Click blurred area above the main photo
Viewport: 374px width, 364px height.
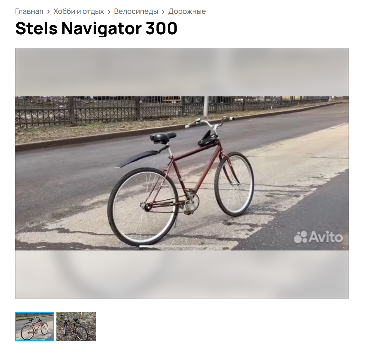(x=182, y=72)
